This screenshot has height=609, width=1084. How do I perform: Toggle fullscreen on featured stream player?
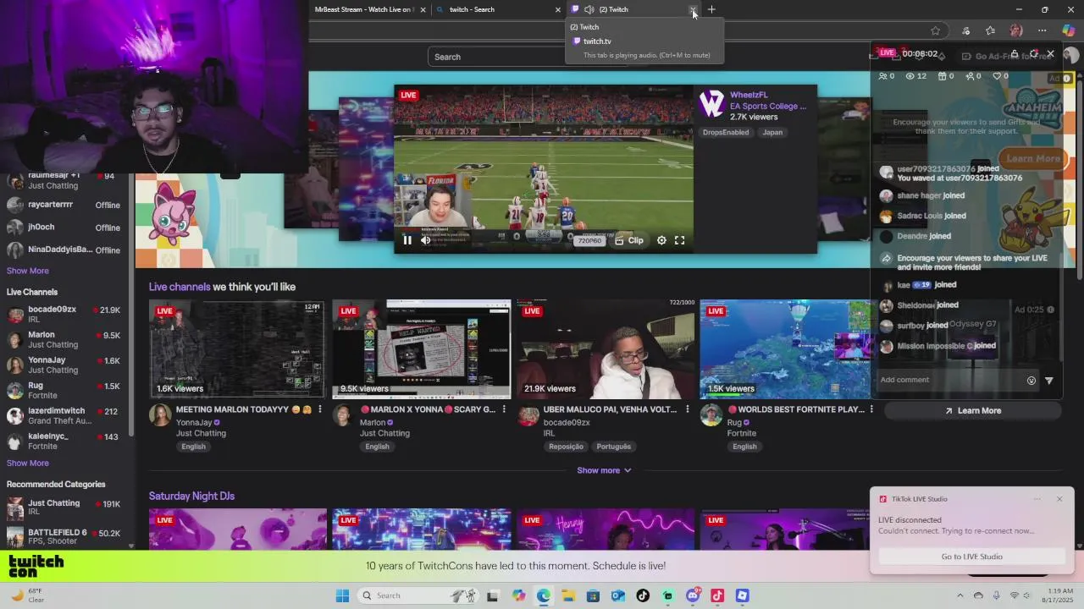679,240
